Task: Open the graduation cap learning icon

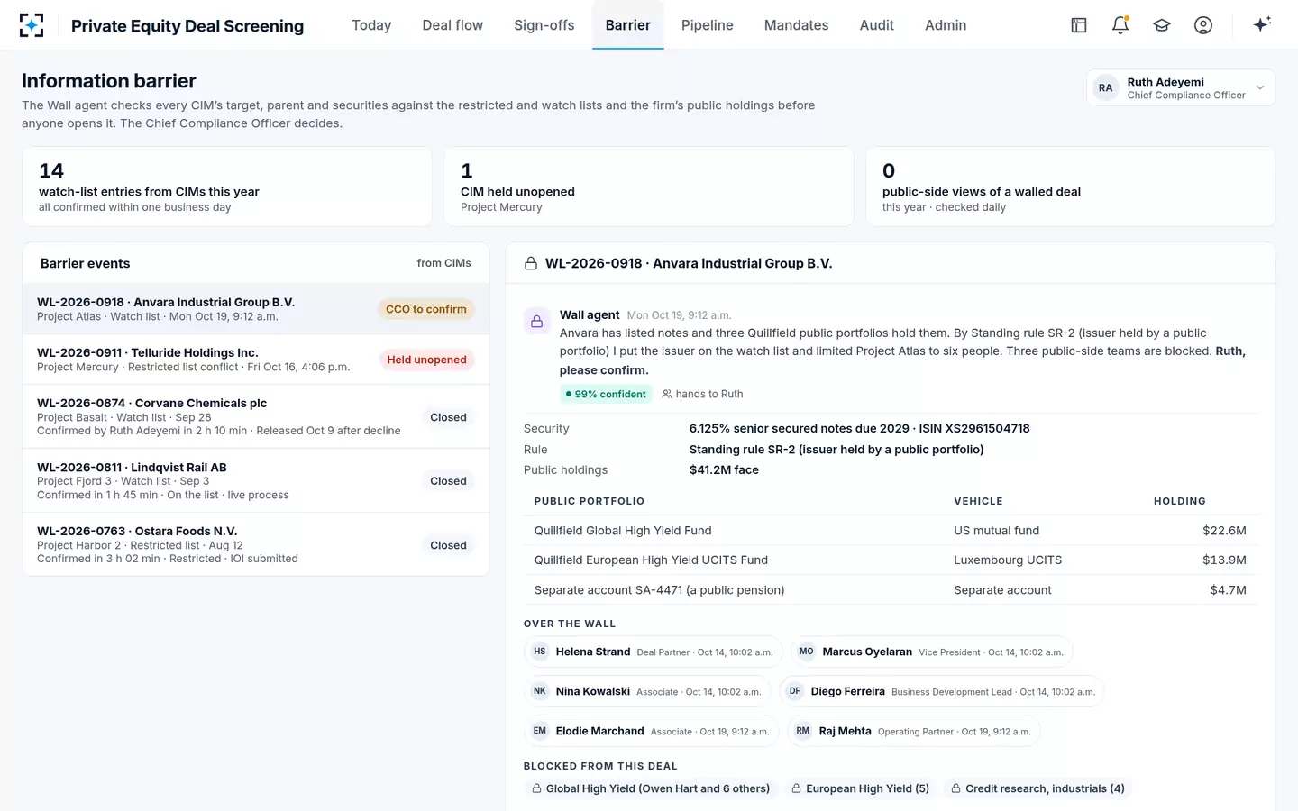Action: coord(1162,25)
